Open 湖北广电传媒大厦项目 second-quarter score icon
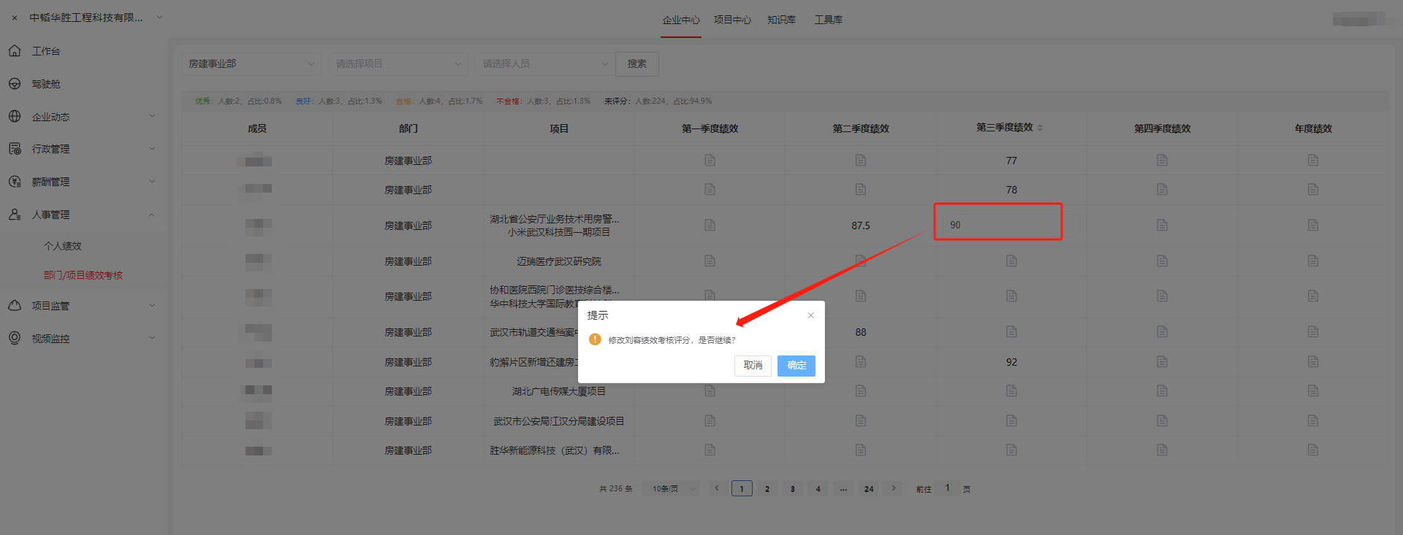The height and width of the screenshot is (535, 1403). (861, 390)
